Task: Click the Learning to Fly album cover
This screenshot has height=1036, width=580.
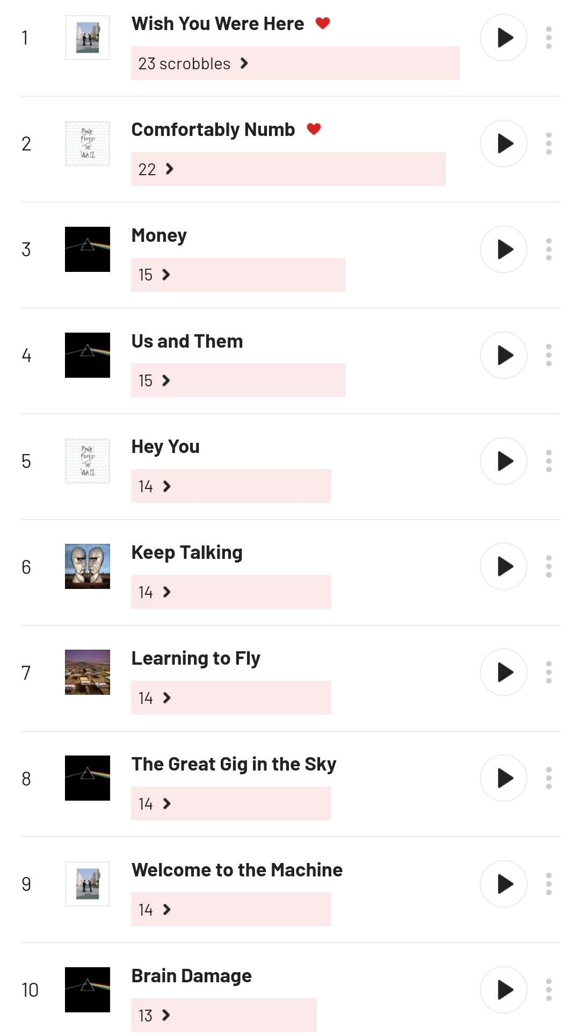Action: pos(88,672)
